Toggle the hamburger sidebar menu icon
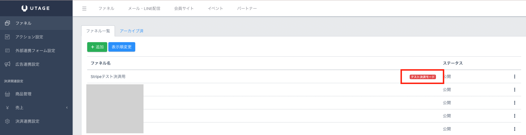Image resolution: width=526 pixels, height=135 pixels. 84,9
